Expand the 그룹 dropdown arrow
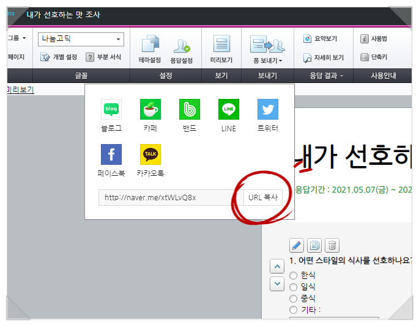 24,38
